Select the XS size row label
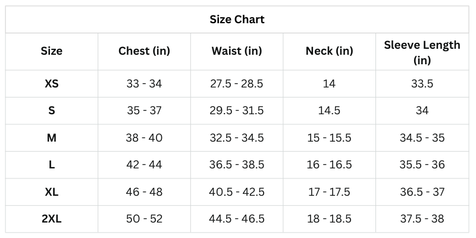This screenshot has width=476, height=238. 52,84
